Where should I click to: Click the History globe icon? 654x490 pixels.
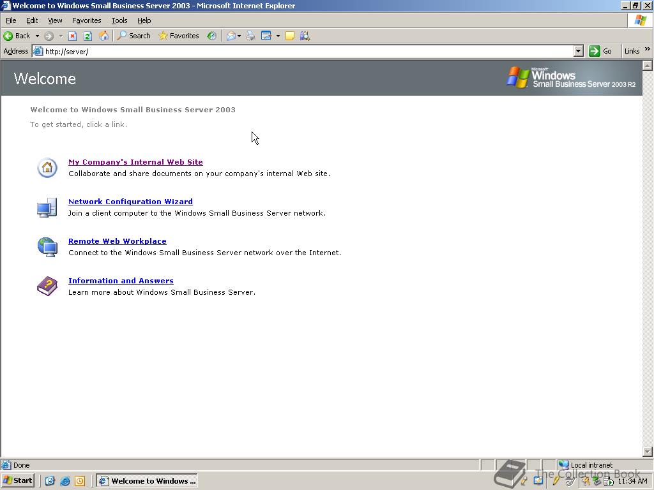tap(212, 36)
